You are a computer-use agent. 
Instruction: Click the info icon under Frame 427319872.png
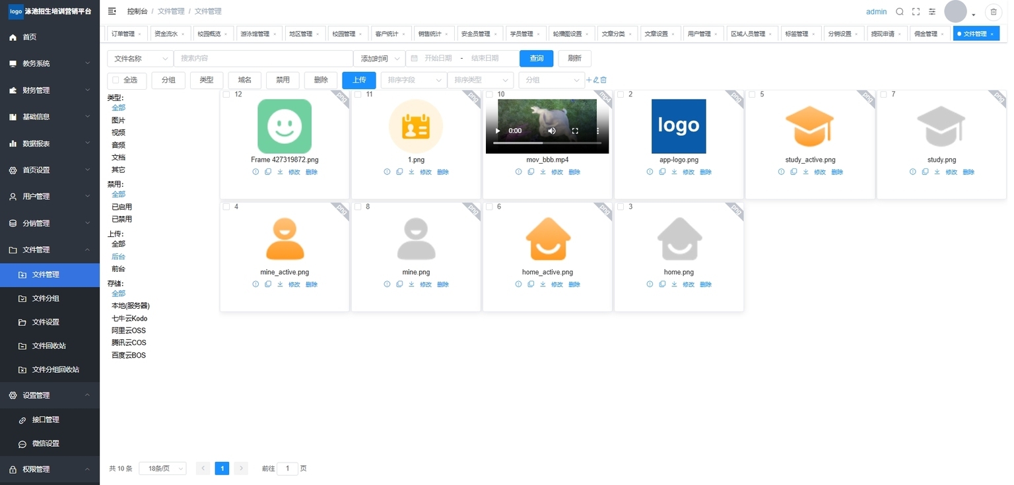tap(255, 172)
